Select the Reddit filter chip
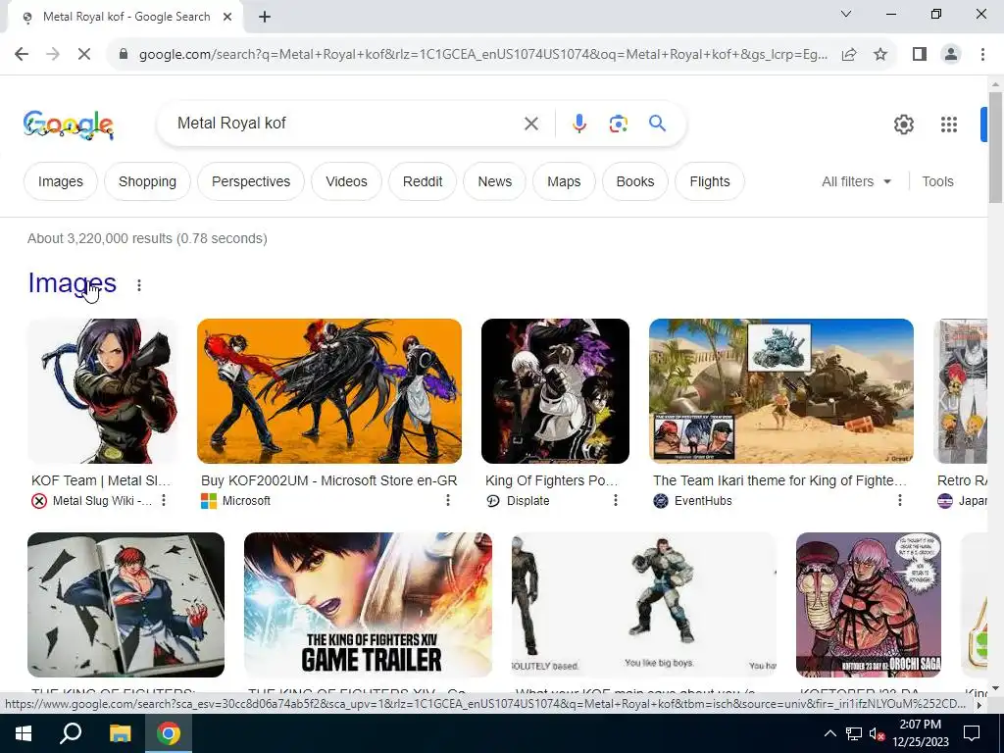The image size is (1004, 753). click(423, 181)
